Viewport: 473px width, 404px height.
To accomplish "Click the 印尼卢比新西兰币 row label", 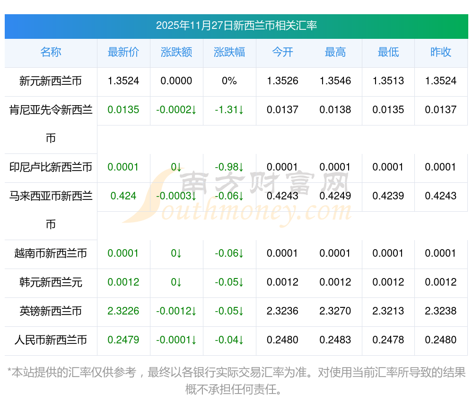I will 51,167.
